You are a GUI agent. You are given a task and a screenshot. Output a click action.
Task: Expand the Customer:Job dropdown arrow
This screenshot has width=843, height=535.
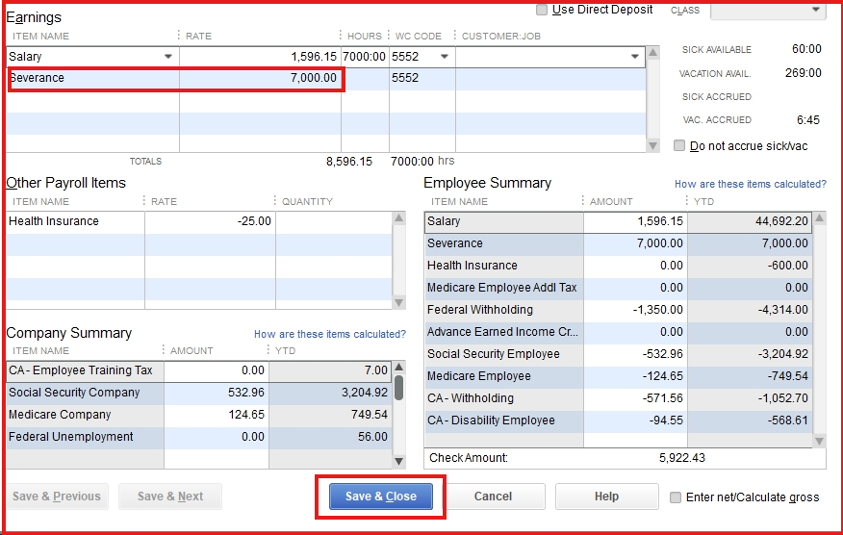635,57
